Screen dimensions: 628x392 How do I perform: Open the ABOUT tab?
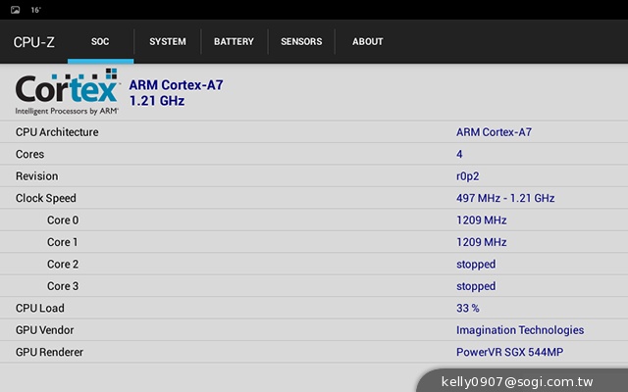368,42
